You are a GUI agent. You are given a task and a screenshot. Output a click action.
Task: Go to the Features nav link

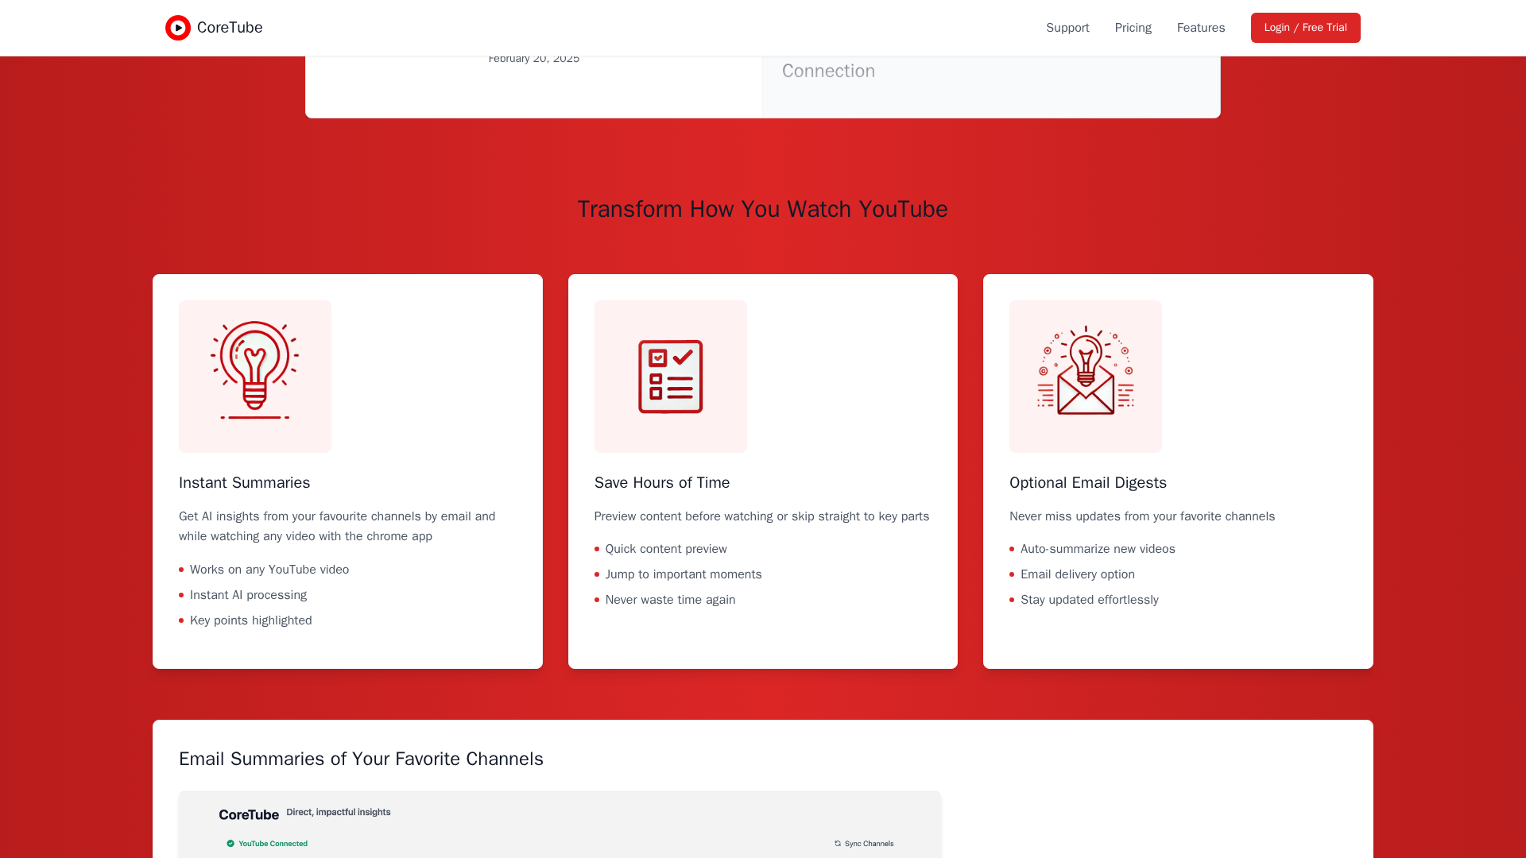pos(1200,28)
